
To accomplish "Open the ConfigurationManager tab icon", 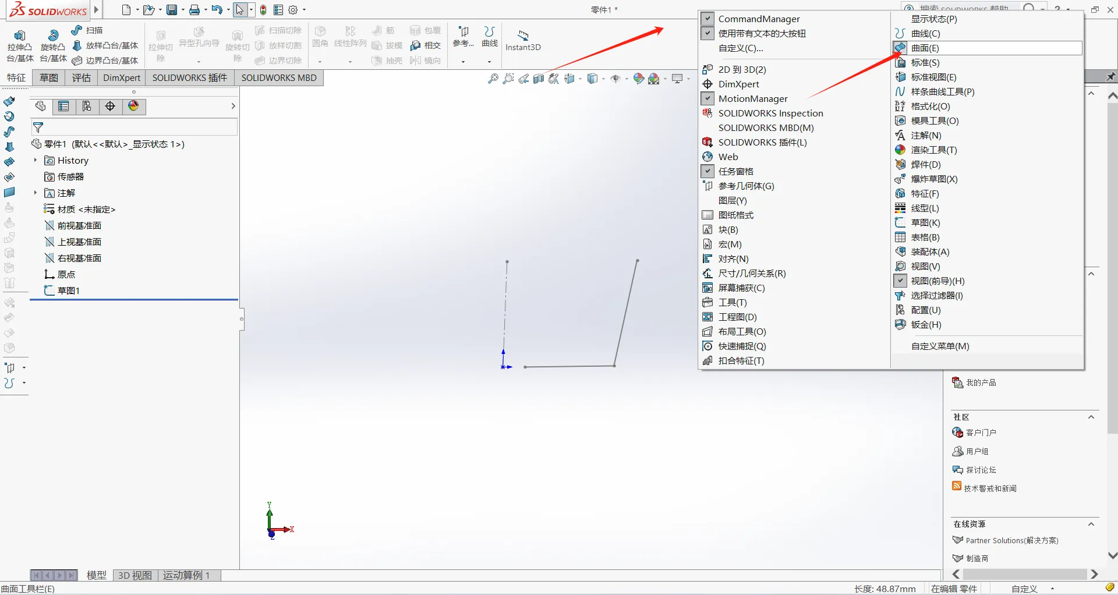I will (87, 106).
